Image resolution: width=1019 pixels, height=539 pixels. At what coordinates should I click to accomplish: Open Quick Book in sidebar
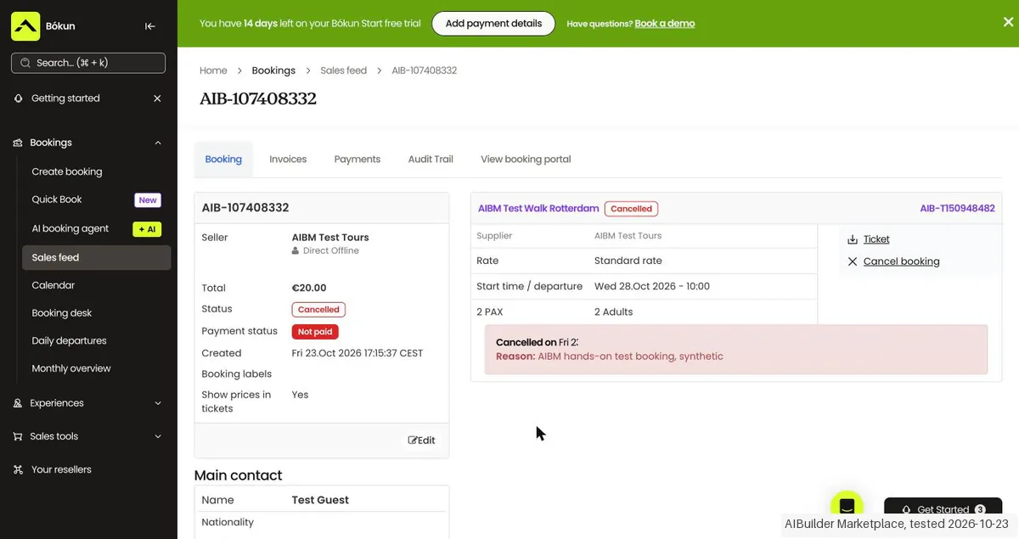[57, 199]
